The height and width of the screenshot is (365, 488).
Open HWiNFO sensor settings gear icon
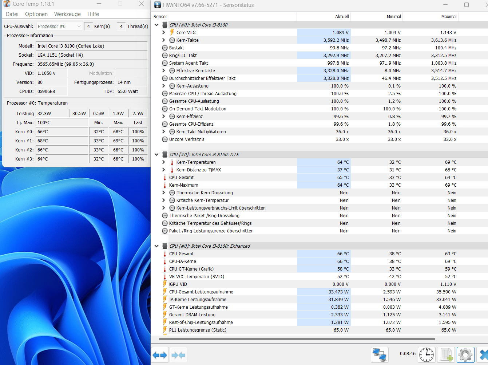pyautogui.click(x=466, y=355)
